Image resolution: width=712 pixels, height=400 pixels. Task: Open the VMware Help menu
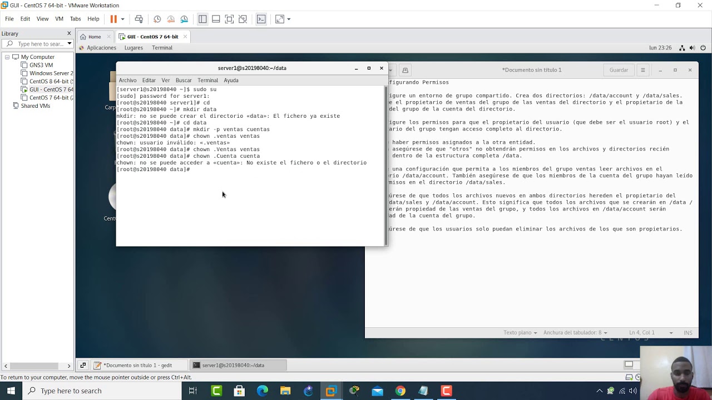pos(93,19)
